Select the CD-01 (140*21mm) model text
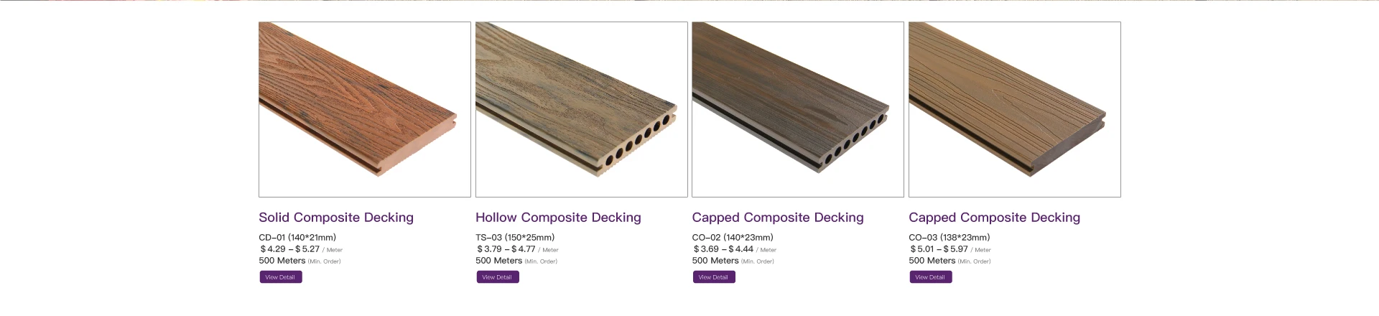 tap(297, 238)
